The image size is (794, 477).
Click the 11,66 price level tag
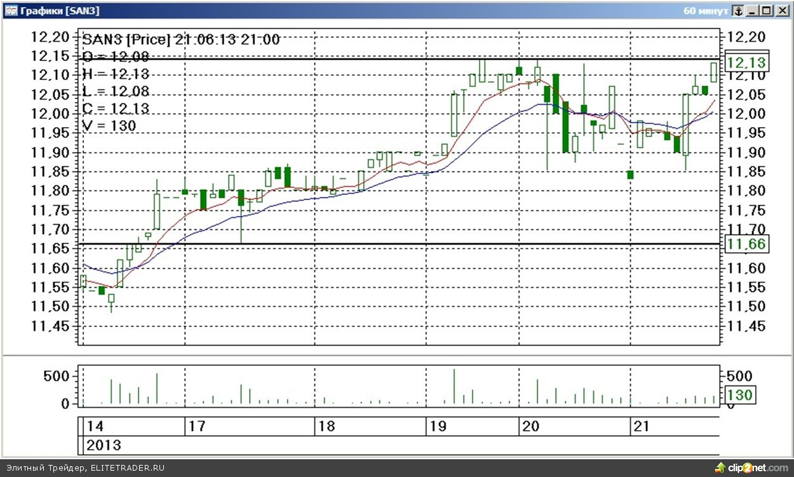pos(746,245)
